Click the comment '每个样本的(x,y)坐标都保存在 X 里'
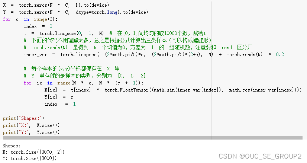 pos(72,68)
